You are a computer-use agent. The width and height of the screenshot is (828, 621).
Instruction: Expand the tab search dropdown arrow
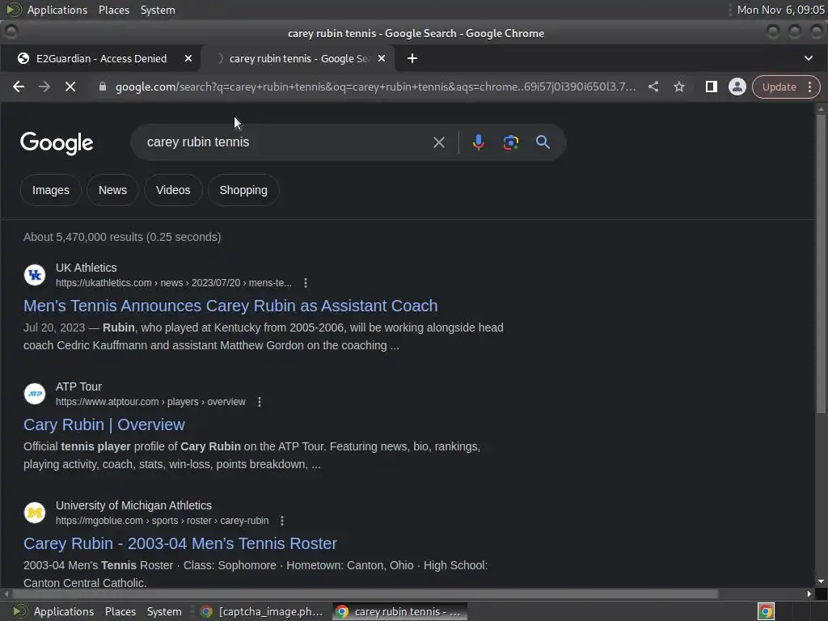(x=809, y=58)
